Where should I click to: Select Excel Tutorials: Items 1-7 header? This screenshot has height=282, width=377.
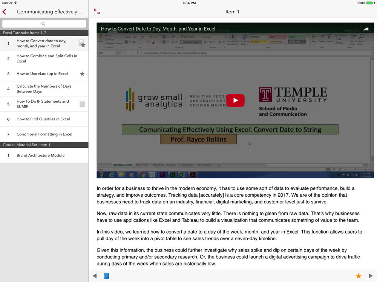pos(44,33)
